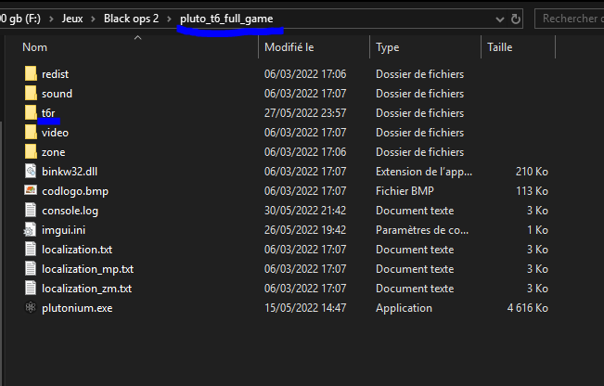This screenshot has height=386, width=604.
Task: Go to the Jeux breadcrumb folder
Action: (x=72, y=19)
